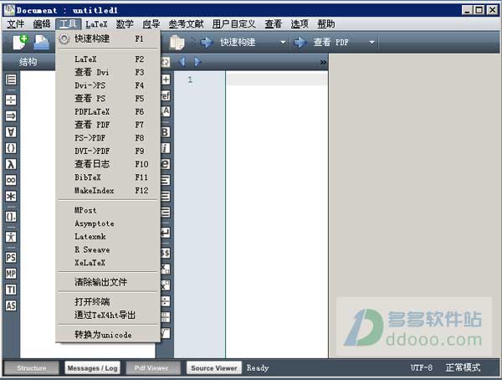Open the PS PSTricks commands panel

point(11,257)
